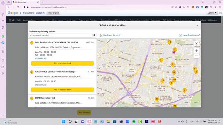The height and width of the screenshot is (125, 223).
Task: Click the location pin icon in the address bar
Action: pos(24,7)
